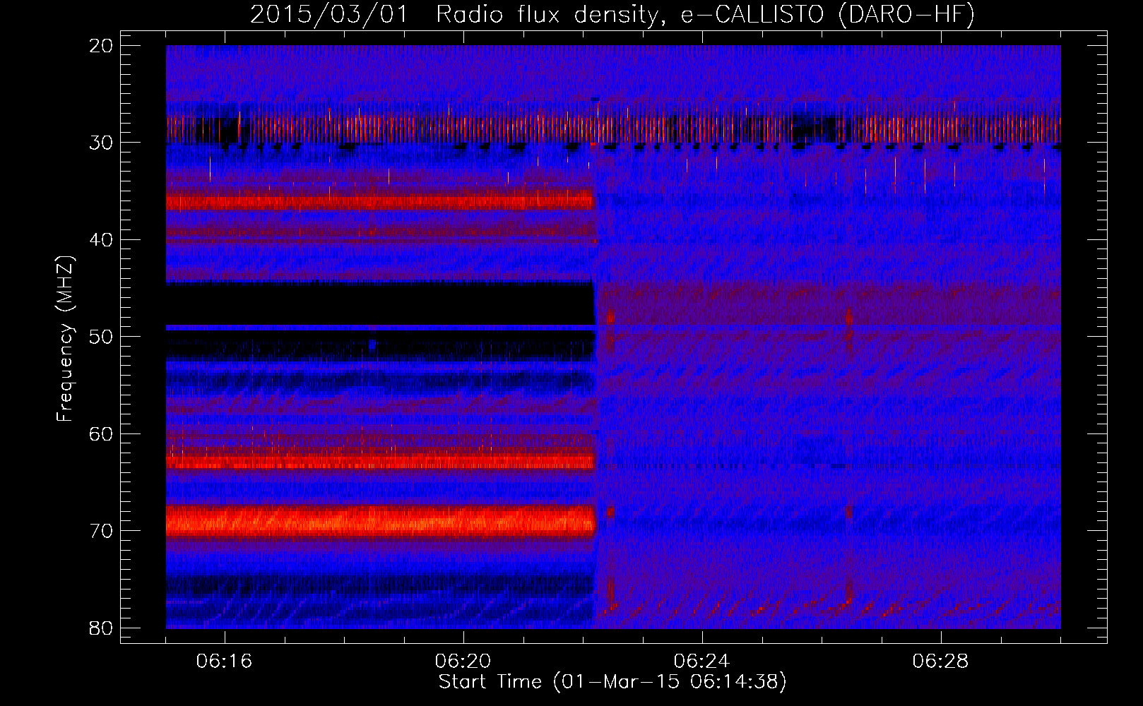
Task: Click the 60 MHz frequency tick label
Action: (x=102, y=434)
